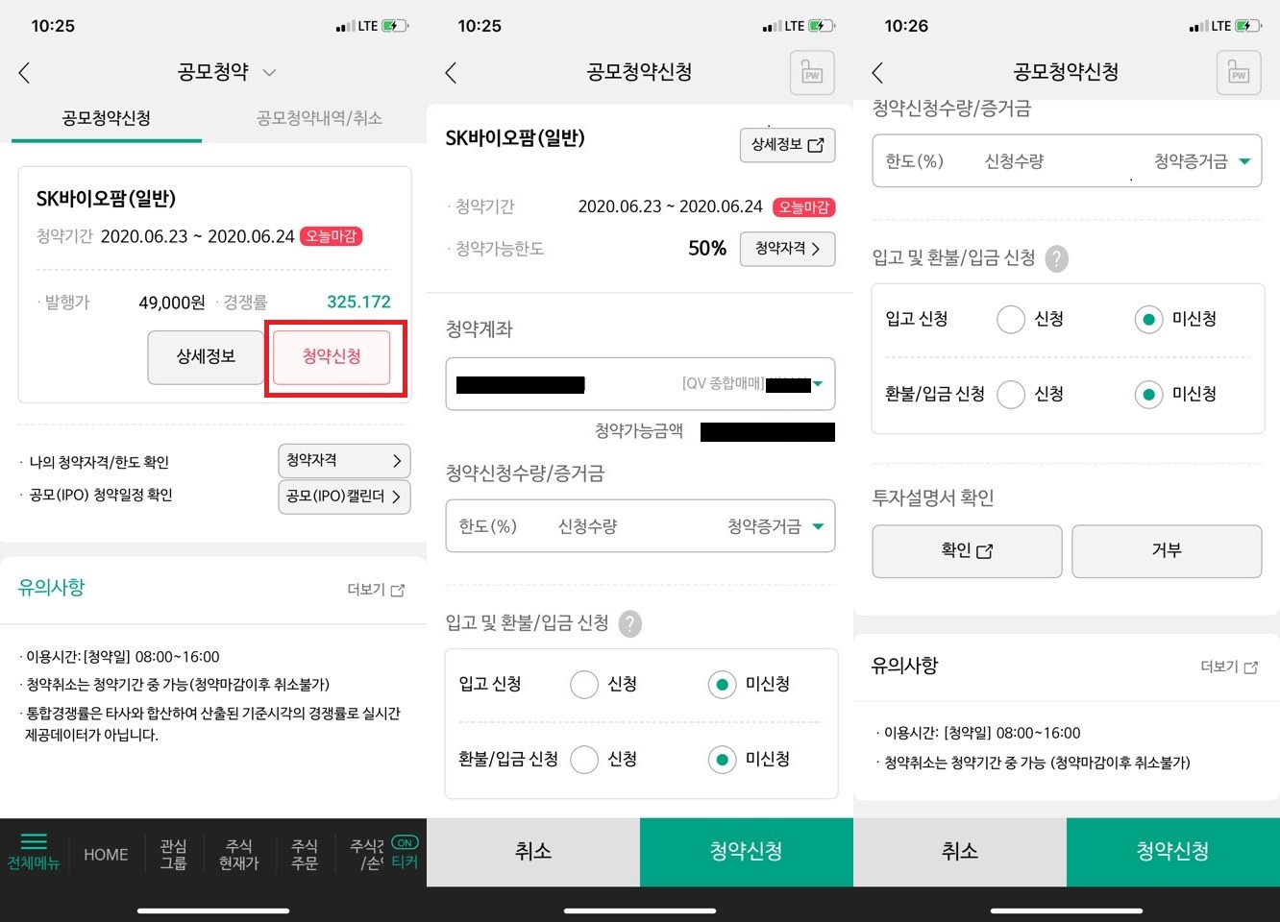Tap 확인 under 투자설명서 확인
Screen dimensions: 1280x922
(967, 551)
